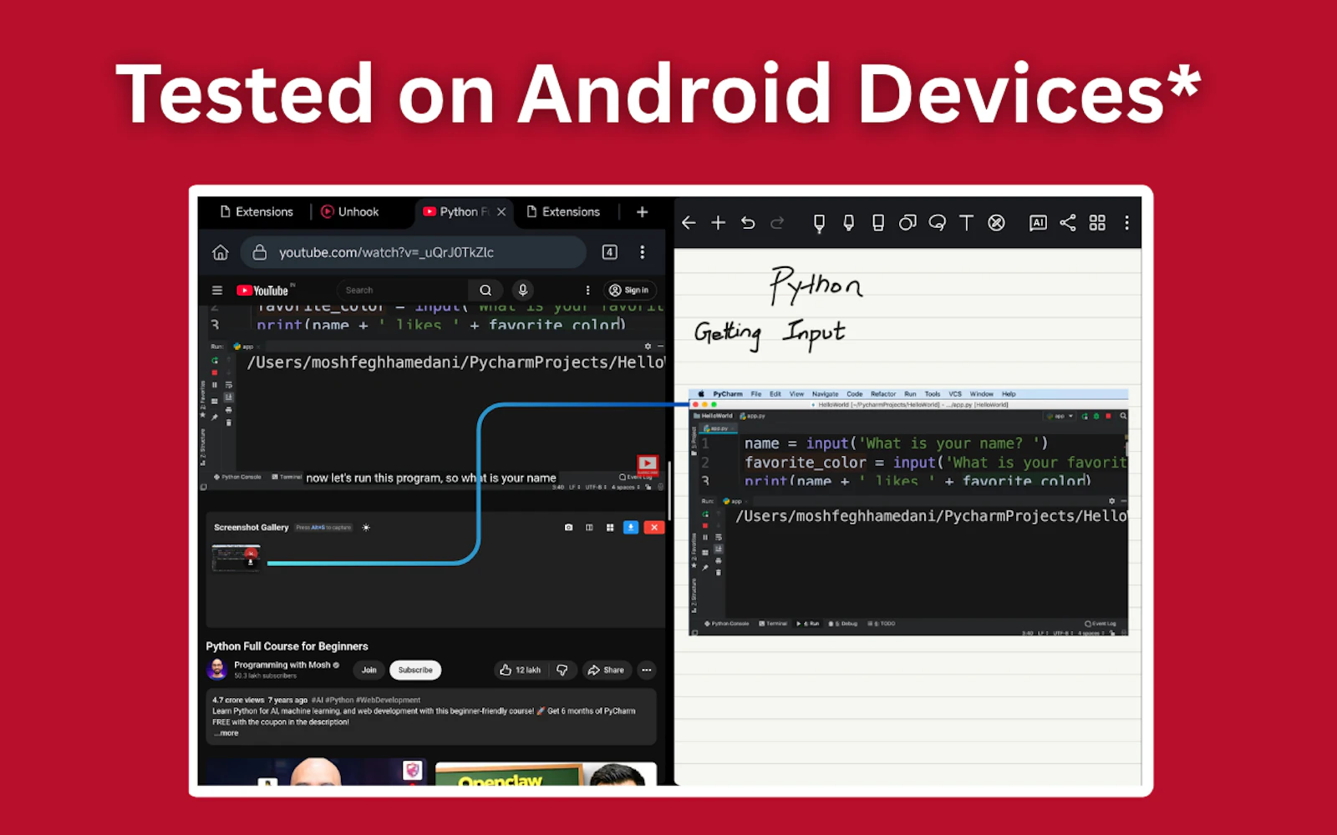Switch to the Unhook tab
1337x835 pixels.
click(350, 212)
